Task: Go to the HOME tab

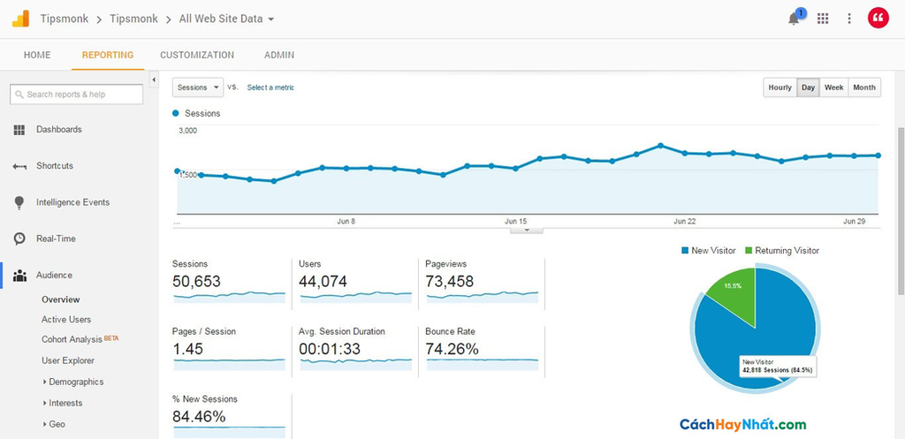Action: tap(37, 56)
